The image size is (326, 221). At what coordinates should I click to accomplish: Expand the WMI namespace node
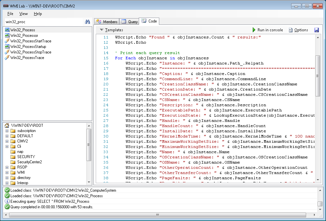coord(7,172)
